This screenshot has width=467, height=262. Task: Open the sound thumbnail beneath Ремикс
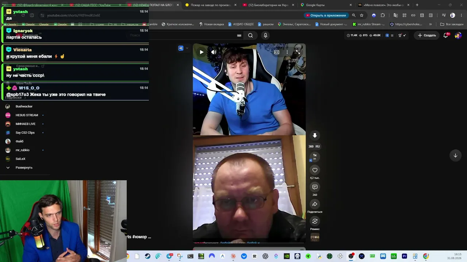pos(315,237)
